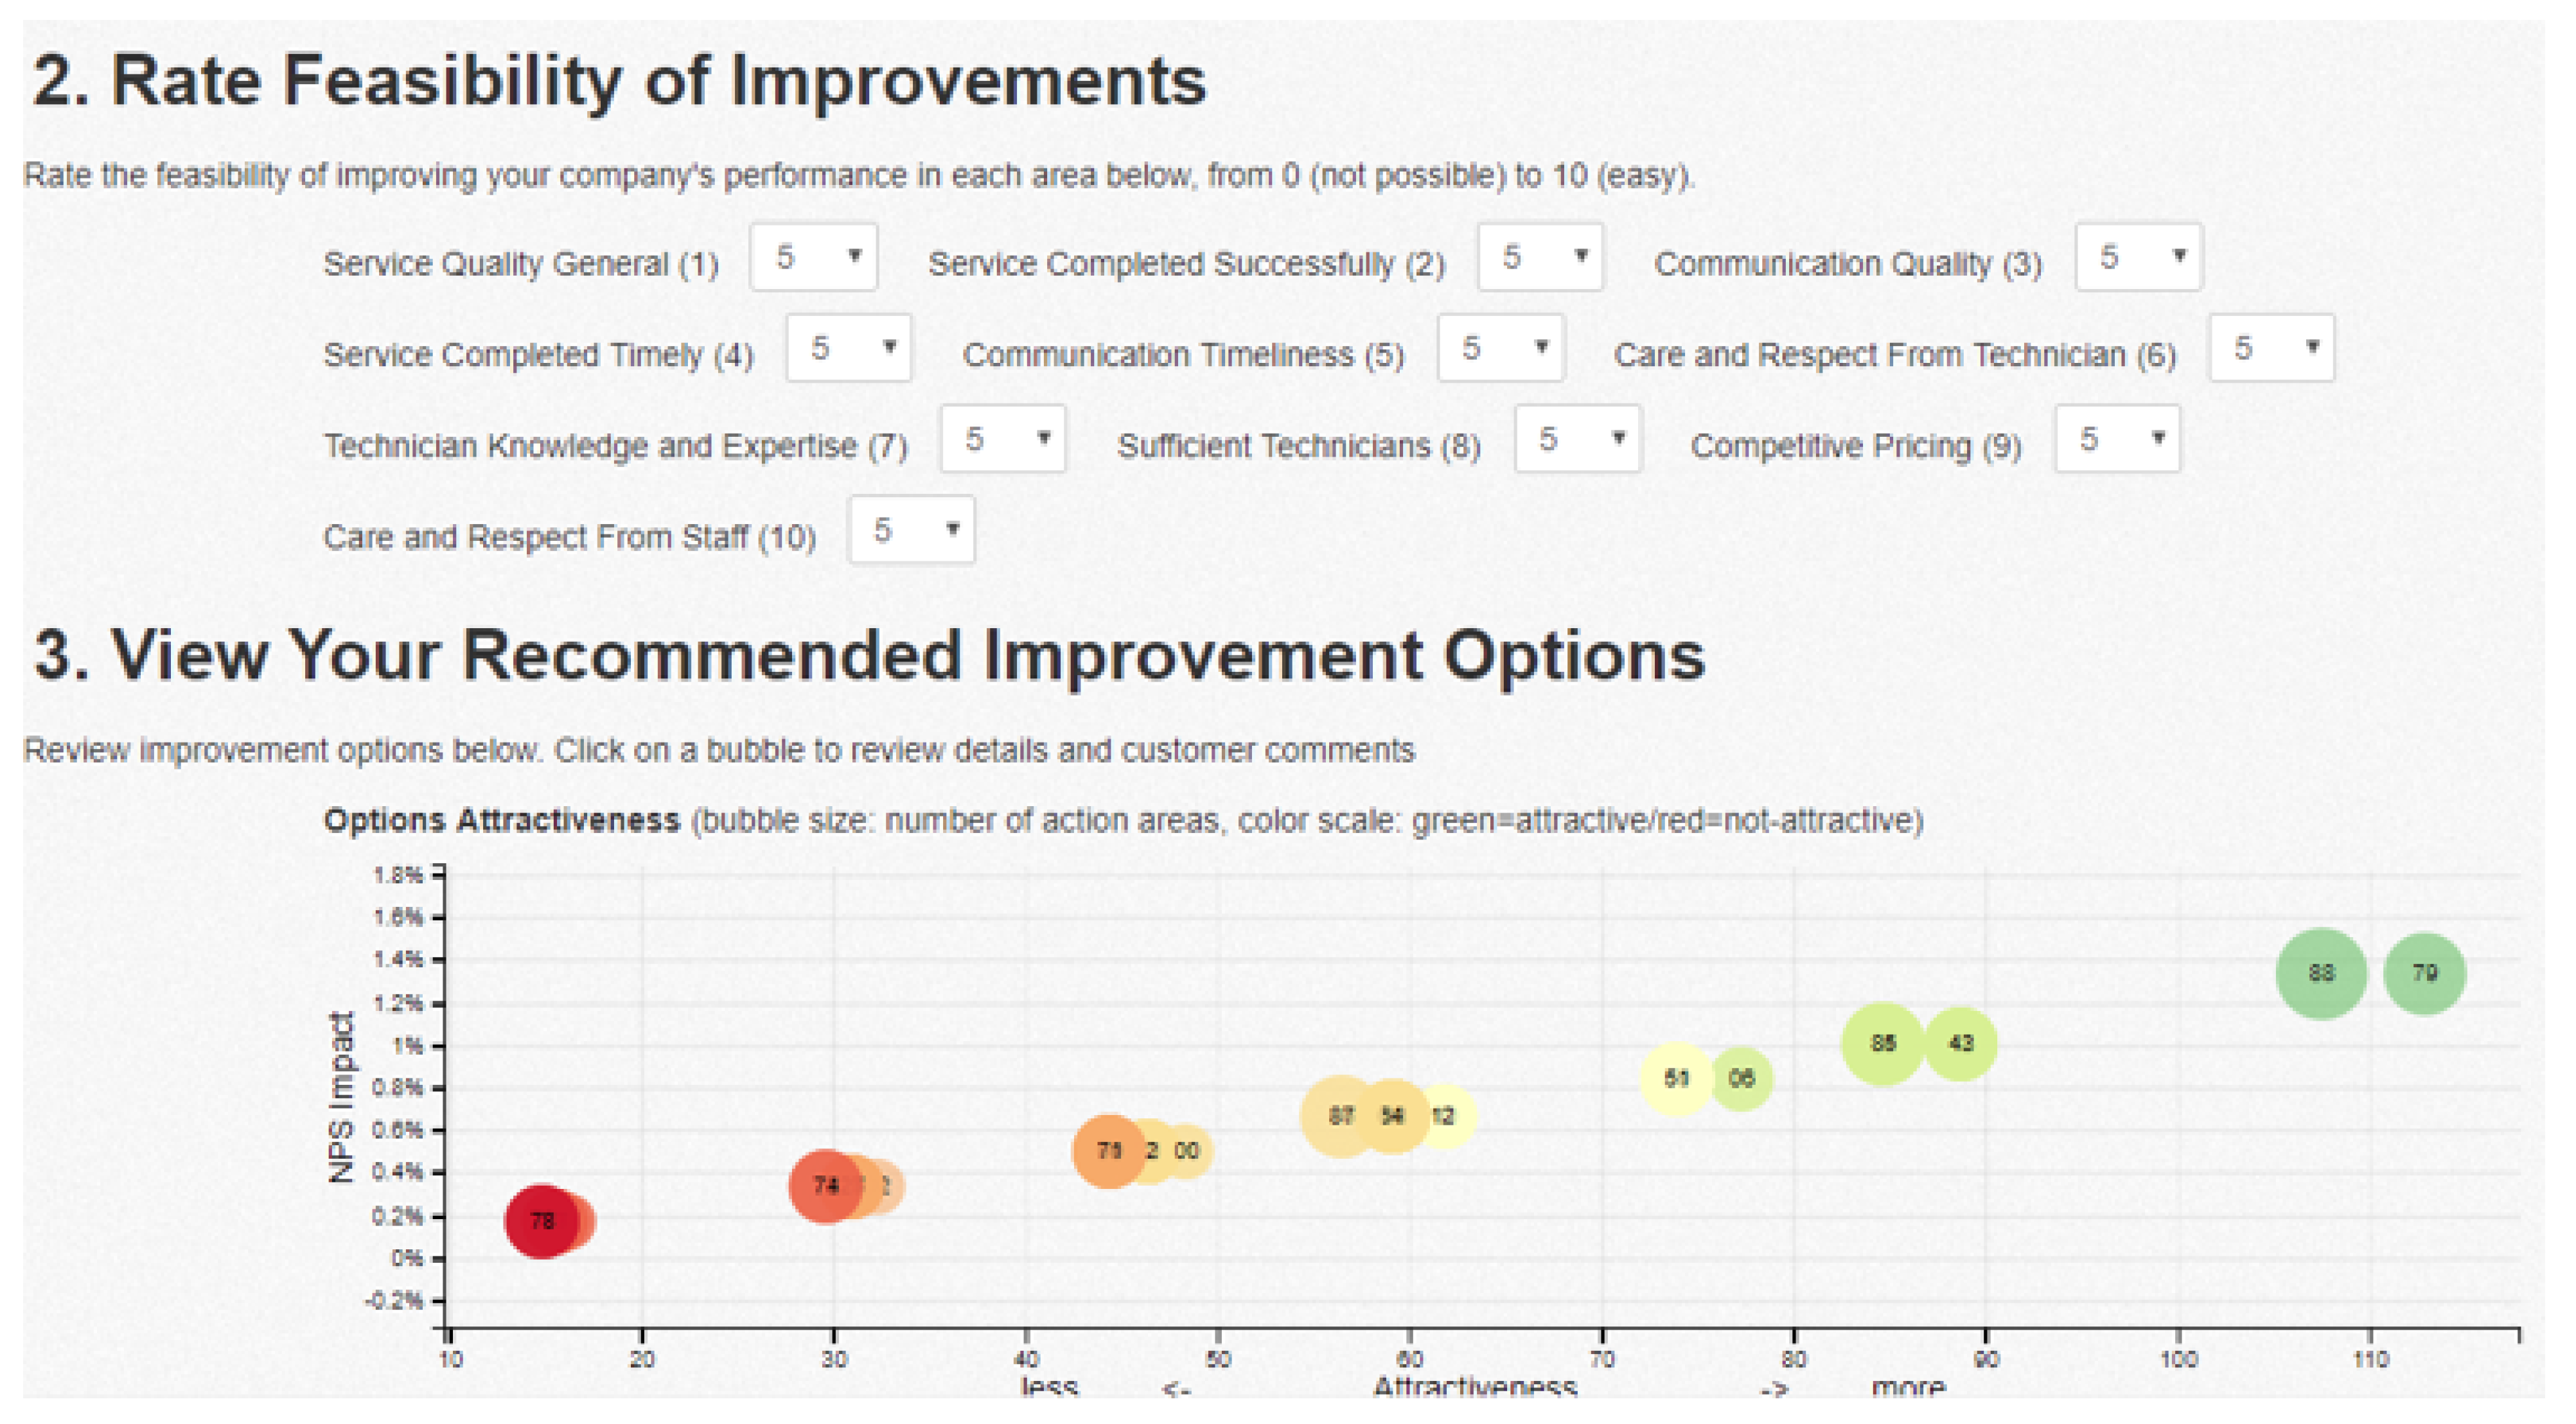Select the Service Completed Timely dropdown
This screenshot has width=2576, height=1424.
tap(848, 349)
